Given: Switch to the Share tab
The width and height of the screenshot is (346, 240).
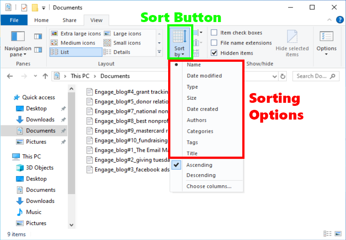Looking at the screenshot, I should 69,20.
